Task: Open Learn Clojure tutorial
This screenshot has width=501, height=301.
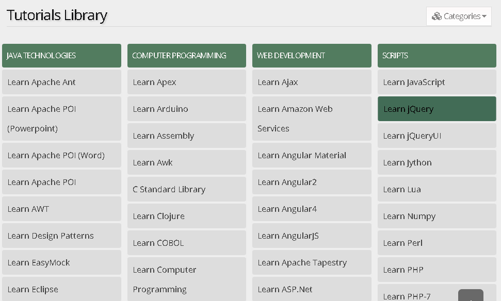Action: (187, 216)
